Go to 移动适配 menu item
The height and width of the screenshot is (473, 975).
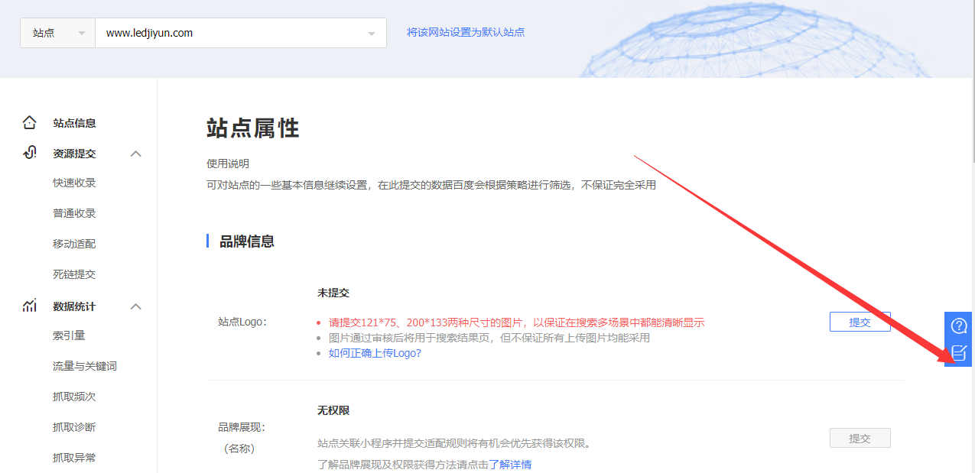click(x=74, y=244)
